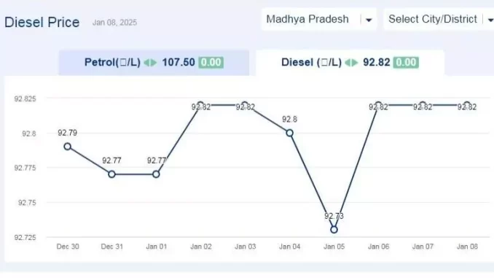The width and height of the screenshot is (494, 278).
Task: Click the green arrows icon beside Diesel
Action: 351,63
